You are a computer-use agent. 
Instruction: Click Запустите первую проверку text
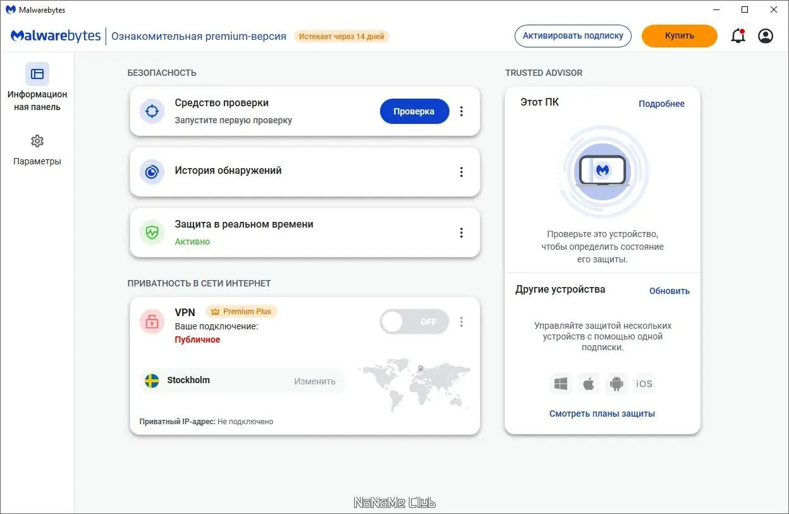click(233, 120)
